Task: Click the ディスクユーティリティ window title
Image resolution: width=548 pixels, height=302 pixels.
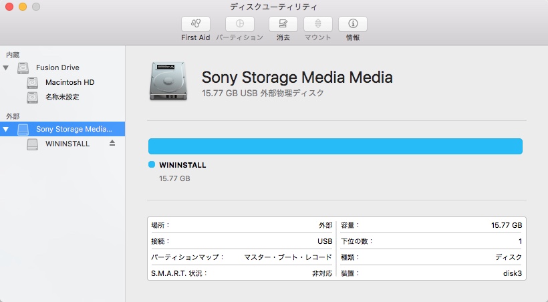Action: click(x=273, y=7)
